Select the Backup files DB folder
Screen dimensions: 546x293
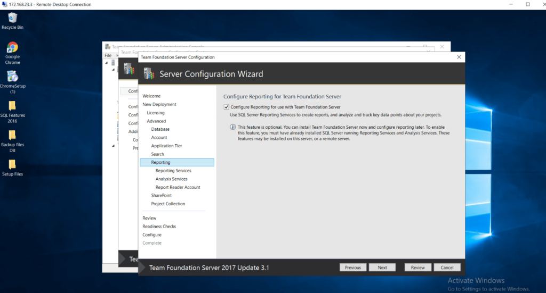tap(13, 141)
